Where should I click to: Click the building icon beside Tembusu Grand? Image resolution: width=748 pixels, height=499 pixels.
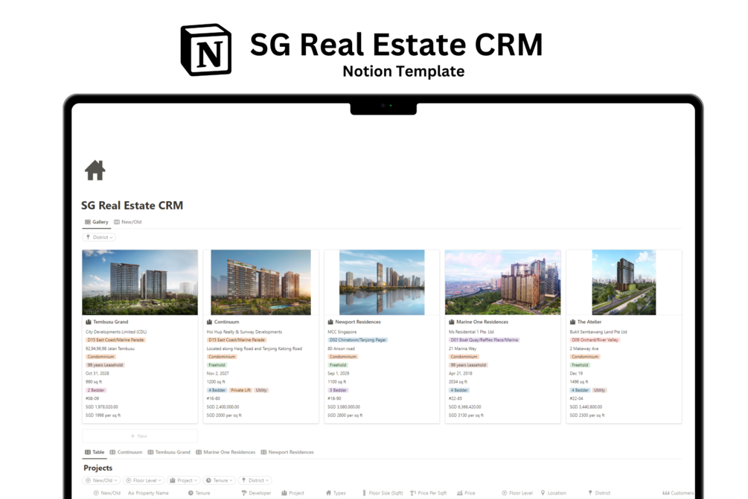tap(89, 322)
